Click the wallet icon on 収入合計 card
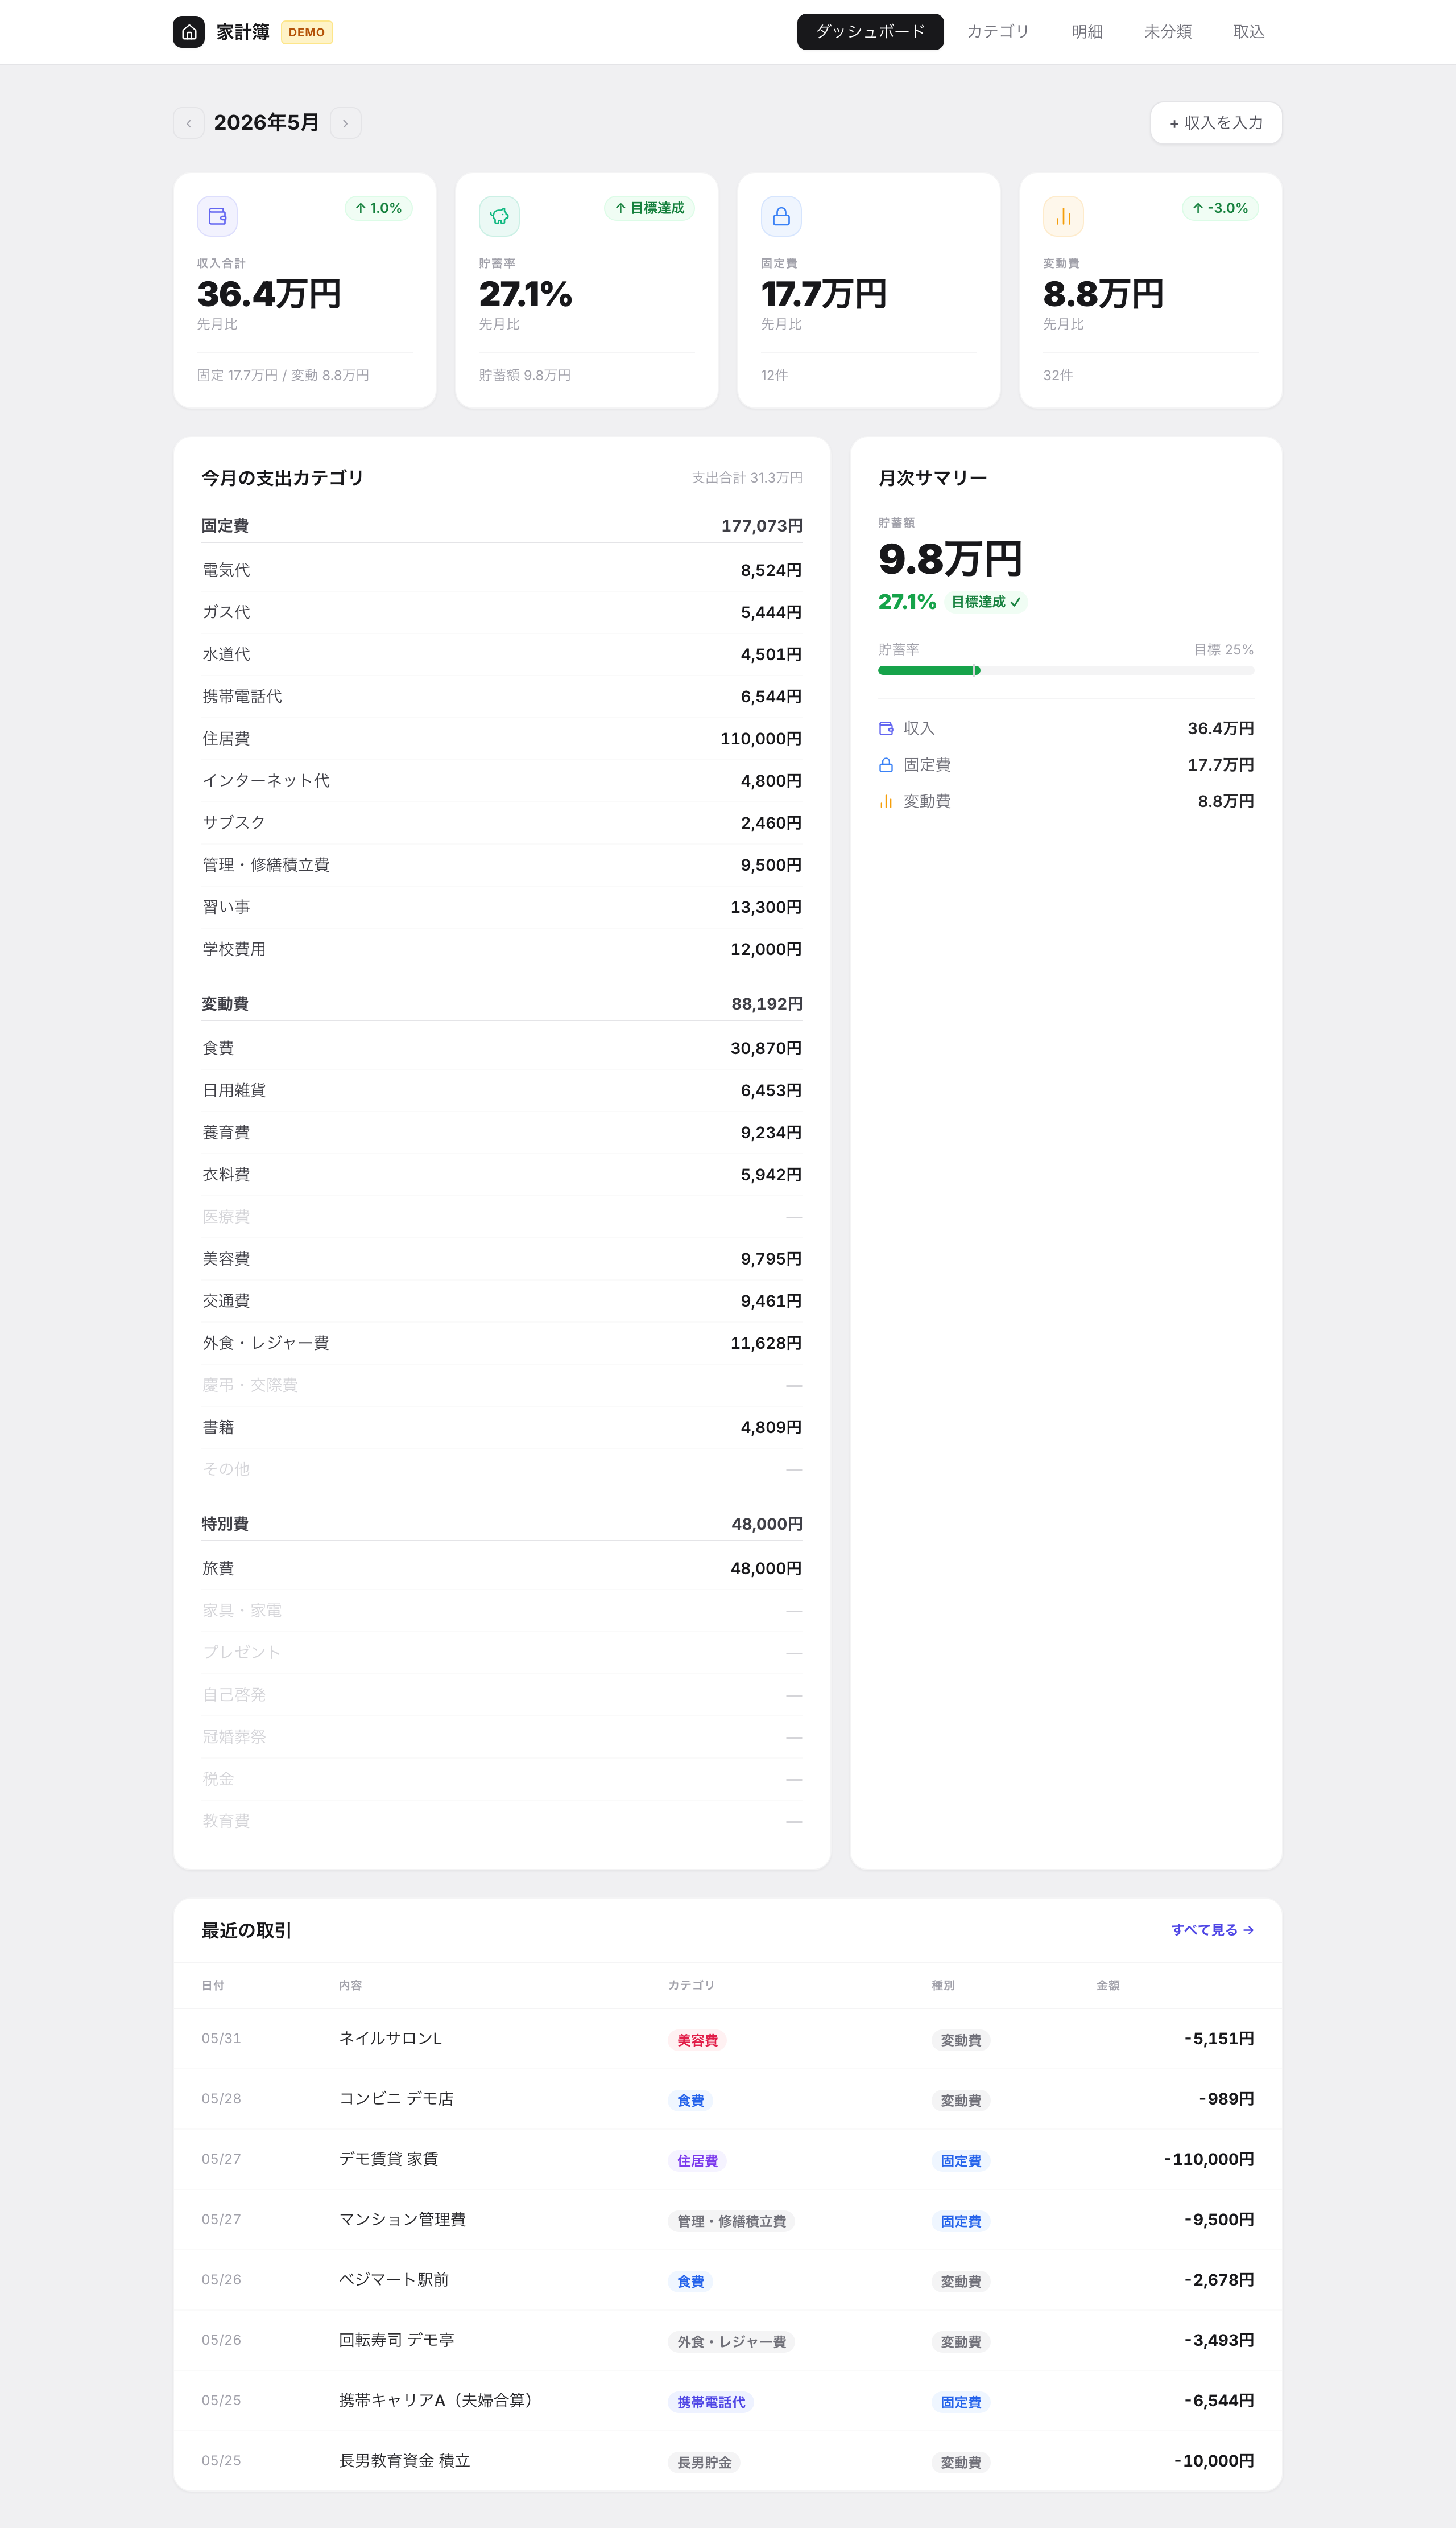The width and height of the screenshot is (1456, 2528). [217, 216]
